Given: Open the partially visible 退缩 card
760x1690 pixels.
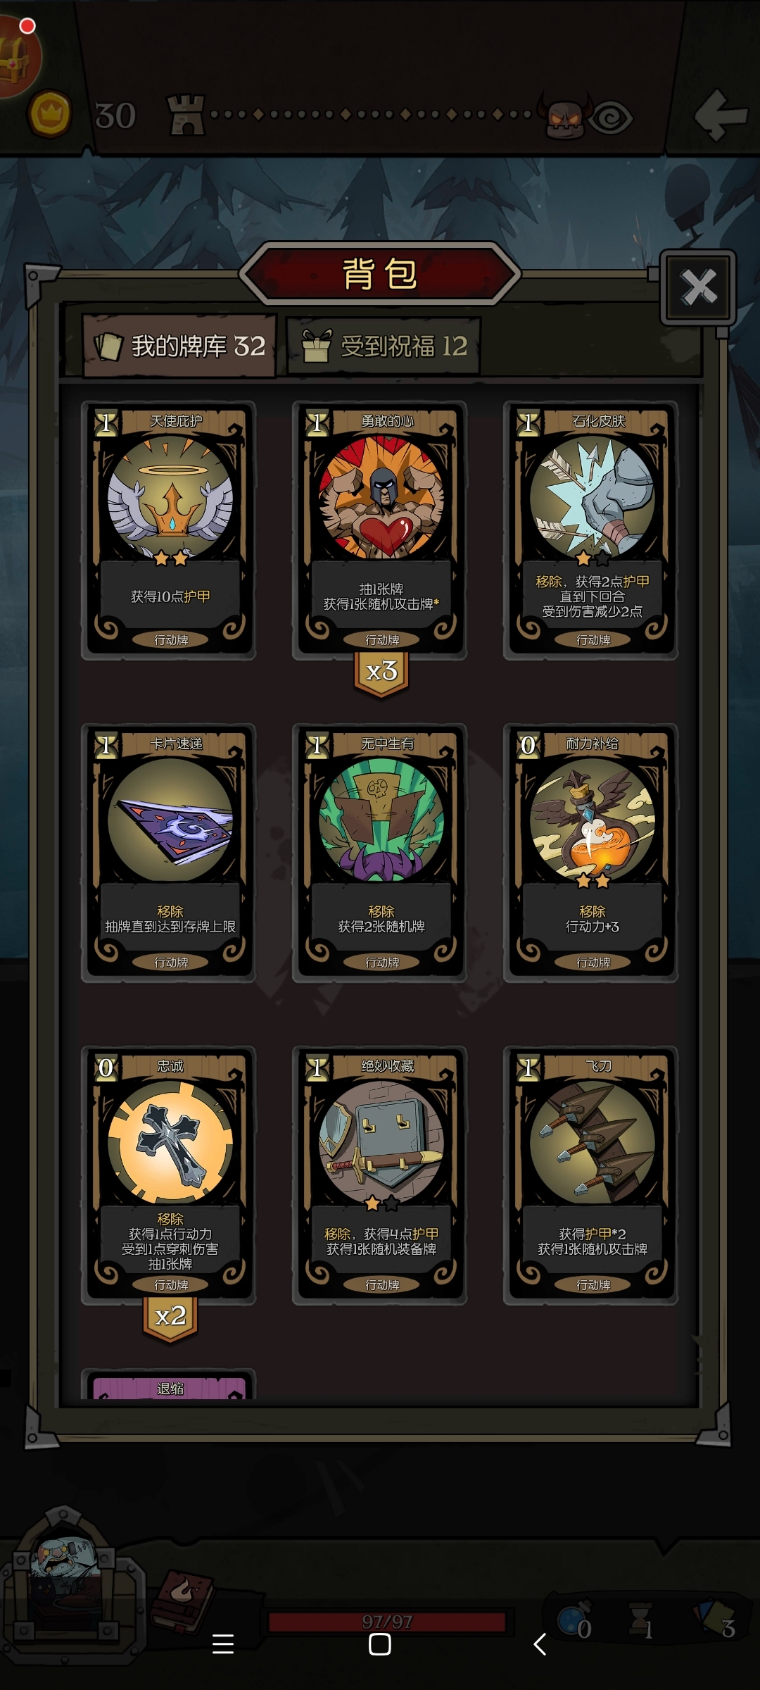Looking at the screenshot, I should [169, 1385].
